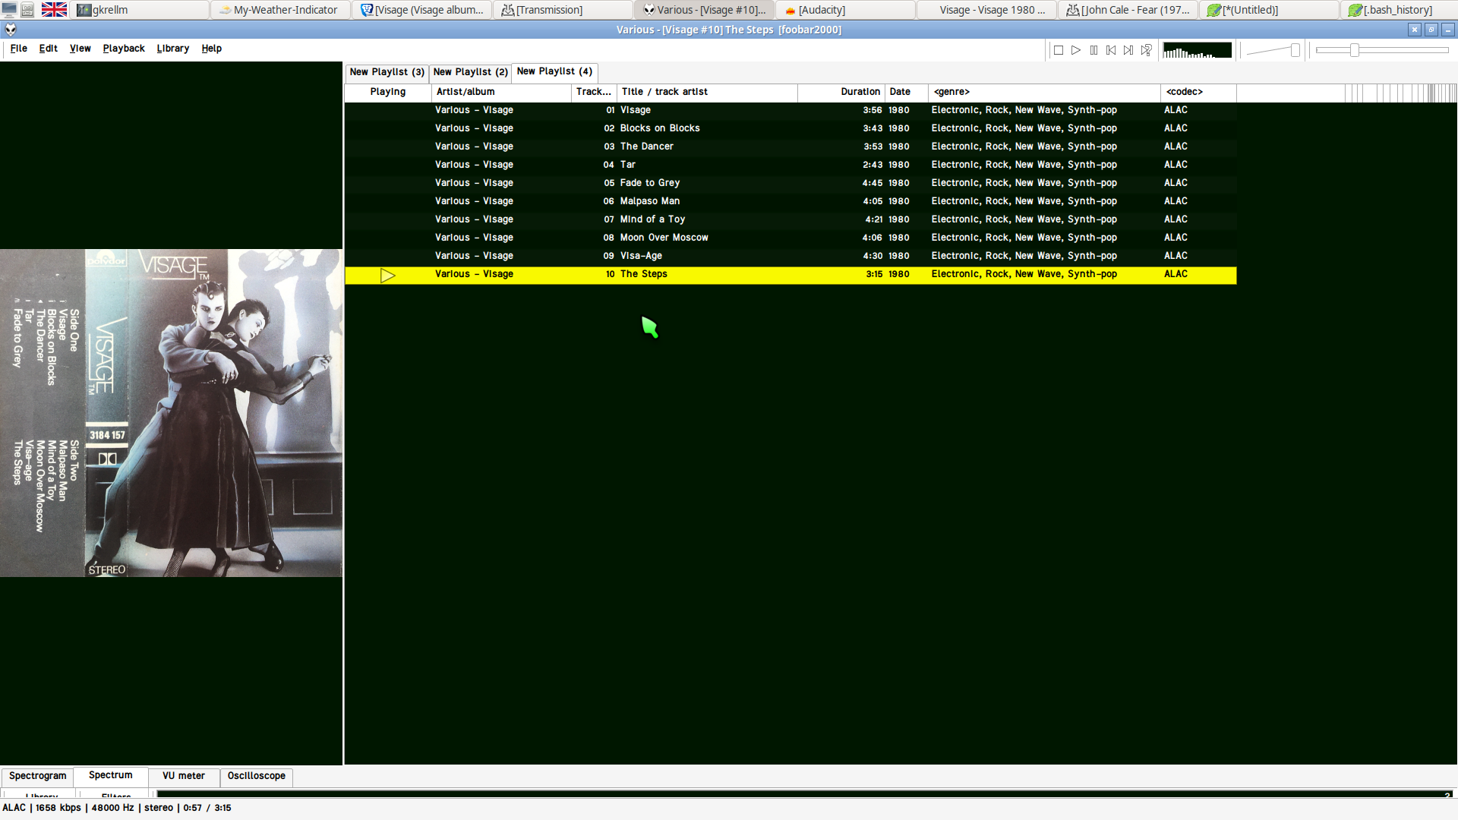1458x820 pixels.
Task: Click the random playback icon
Action: coord(1146,50)
